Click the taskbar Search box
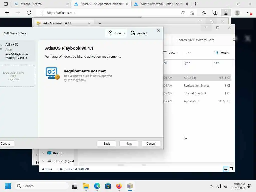The height and width of the screenshot is (192, 256). [x=42, y=186]
